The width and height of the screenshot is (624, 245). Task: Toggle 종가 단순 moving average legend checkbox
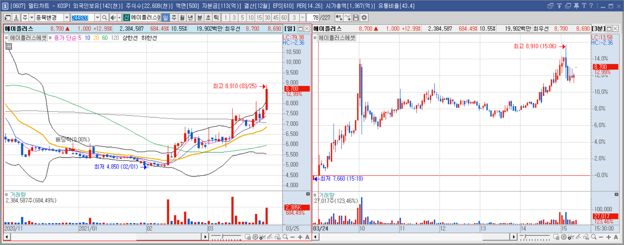click(50, 38)
